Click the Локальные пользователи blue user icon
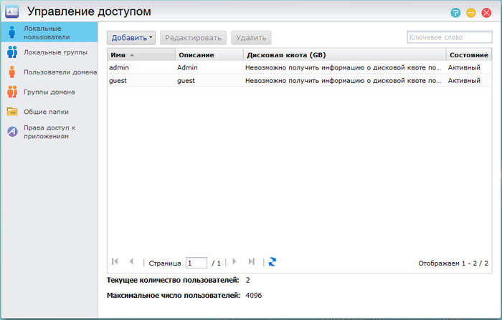 [12, 32]
